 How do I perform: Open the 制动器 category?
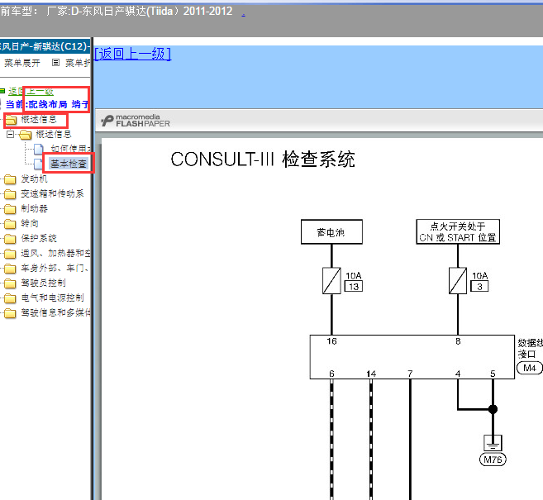(34, 209)
